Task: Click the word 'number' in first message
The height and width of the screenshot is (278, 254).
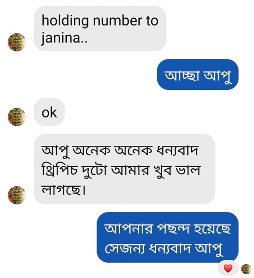Action: click(x=117, y=21)
